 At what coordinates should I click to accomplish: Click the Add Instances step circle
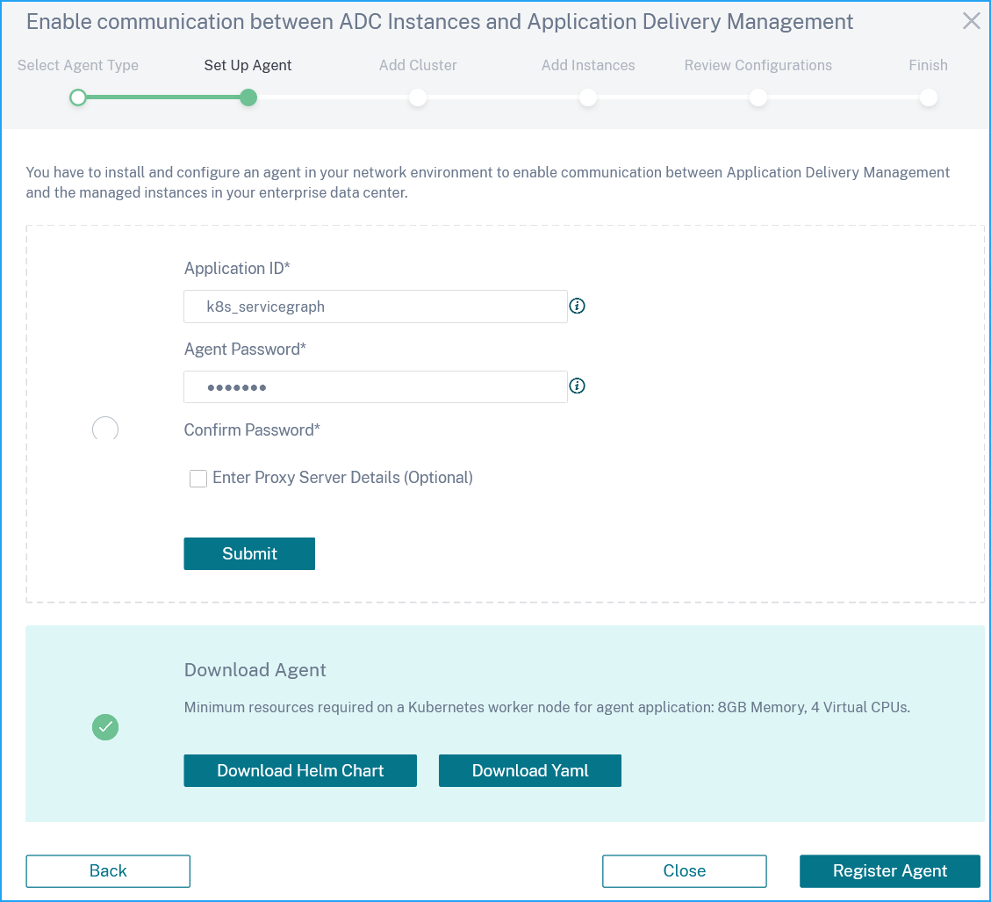pyautogui.click(x=588, y=97)
